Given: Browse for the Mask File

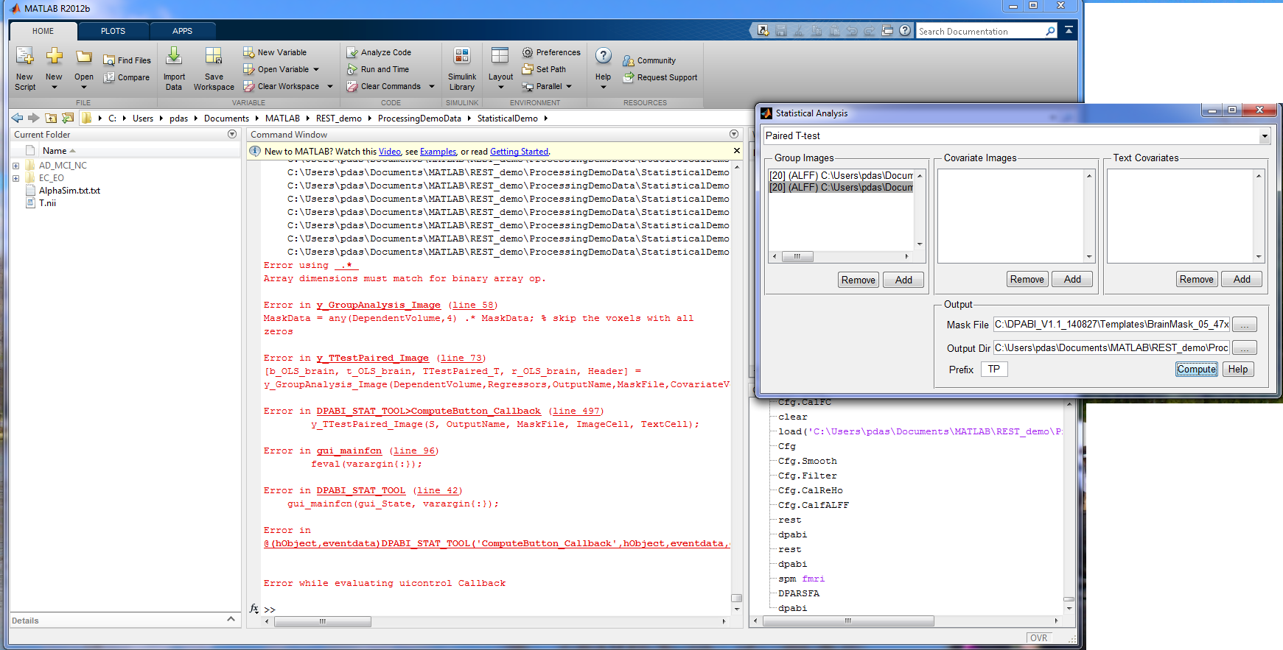Looking at the screenshot, I should (1245, 325).
